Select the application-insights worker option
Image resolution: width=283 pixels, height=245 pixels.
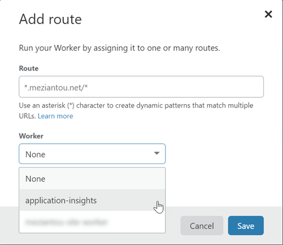pos(92,200)
